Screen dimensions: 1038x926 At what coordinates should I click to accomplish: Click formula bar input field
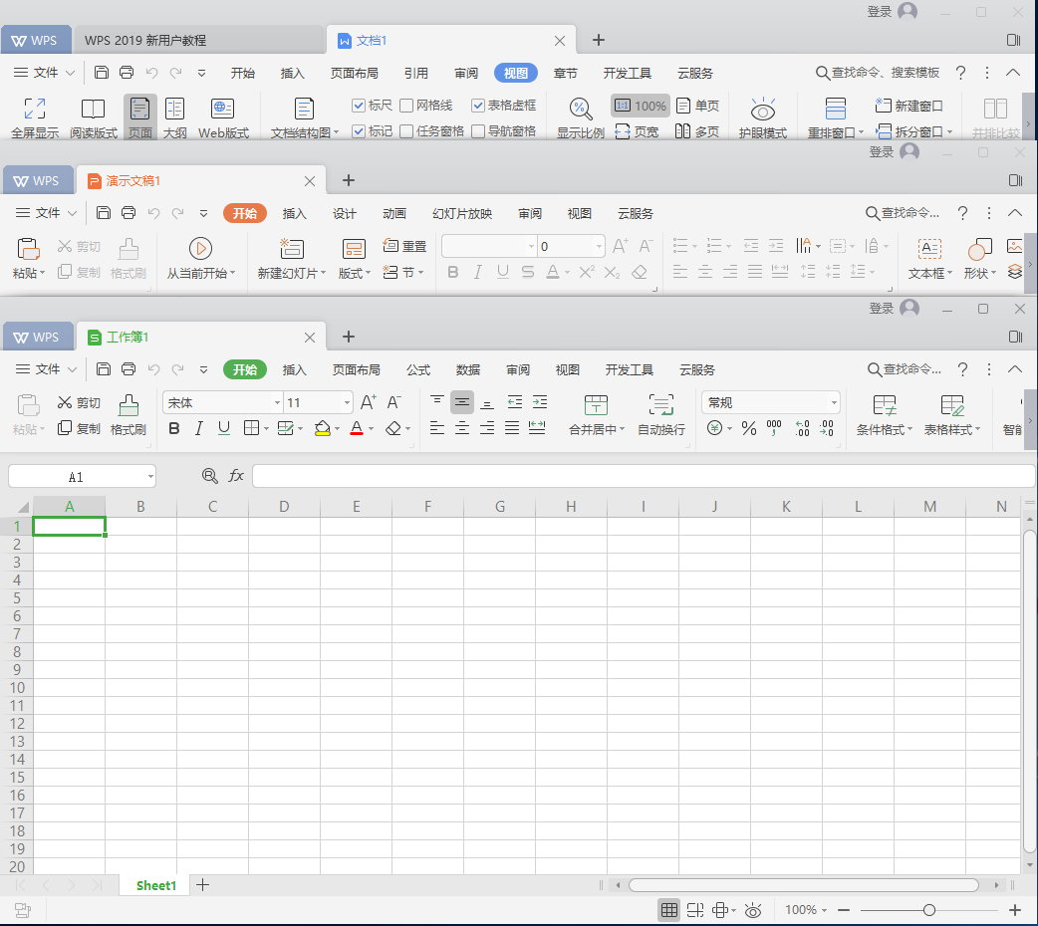point(644,475)
